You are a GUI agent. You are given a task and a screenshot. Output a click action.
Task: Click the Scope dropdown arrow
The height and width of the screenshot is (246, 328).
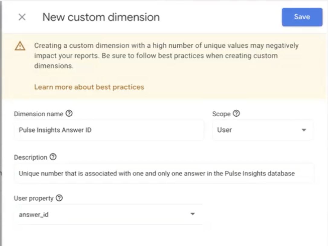[x=304, y=130]
